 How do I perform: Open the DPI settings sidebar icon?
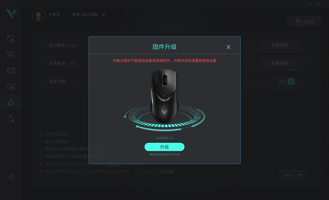click(11, 55)
